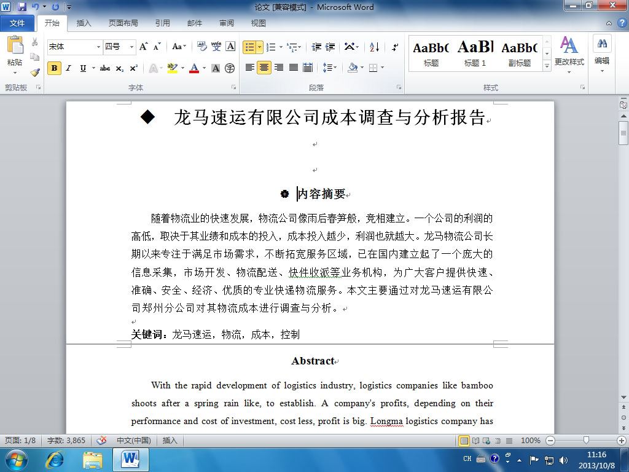Switch to Full Screen Reading view
This screenshot has height=472, width=629.
tap(475, 441)
